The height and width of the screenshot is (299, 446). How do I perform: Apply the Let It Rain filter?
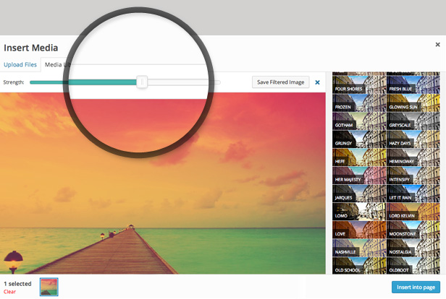[x=413, y=194]
